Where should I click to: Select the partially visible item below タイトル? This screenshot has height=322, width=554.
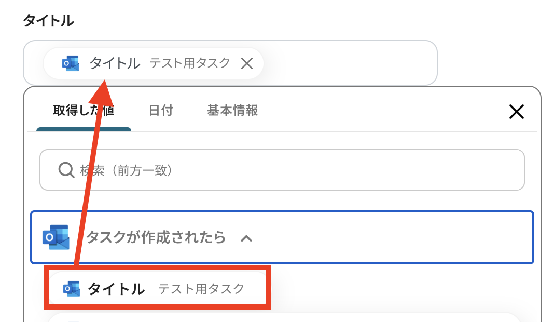tap(283, 317)
